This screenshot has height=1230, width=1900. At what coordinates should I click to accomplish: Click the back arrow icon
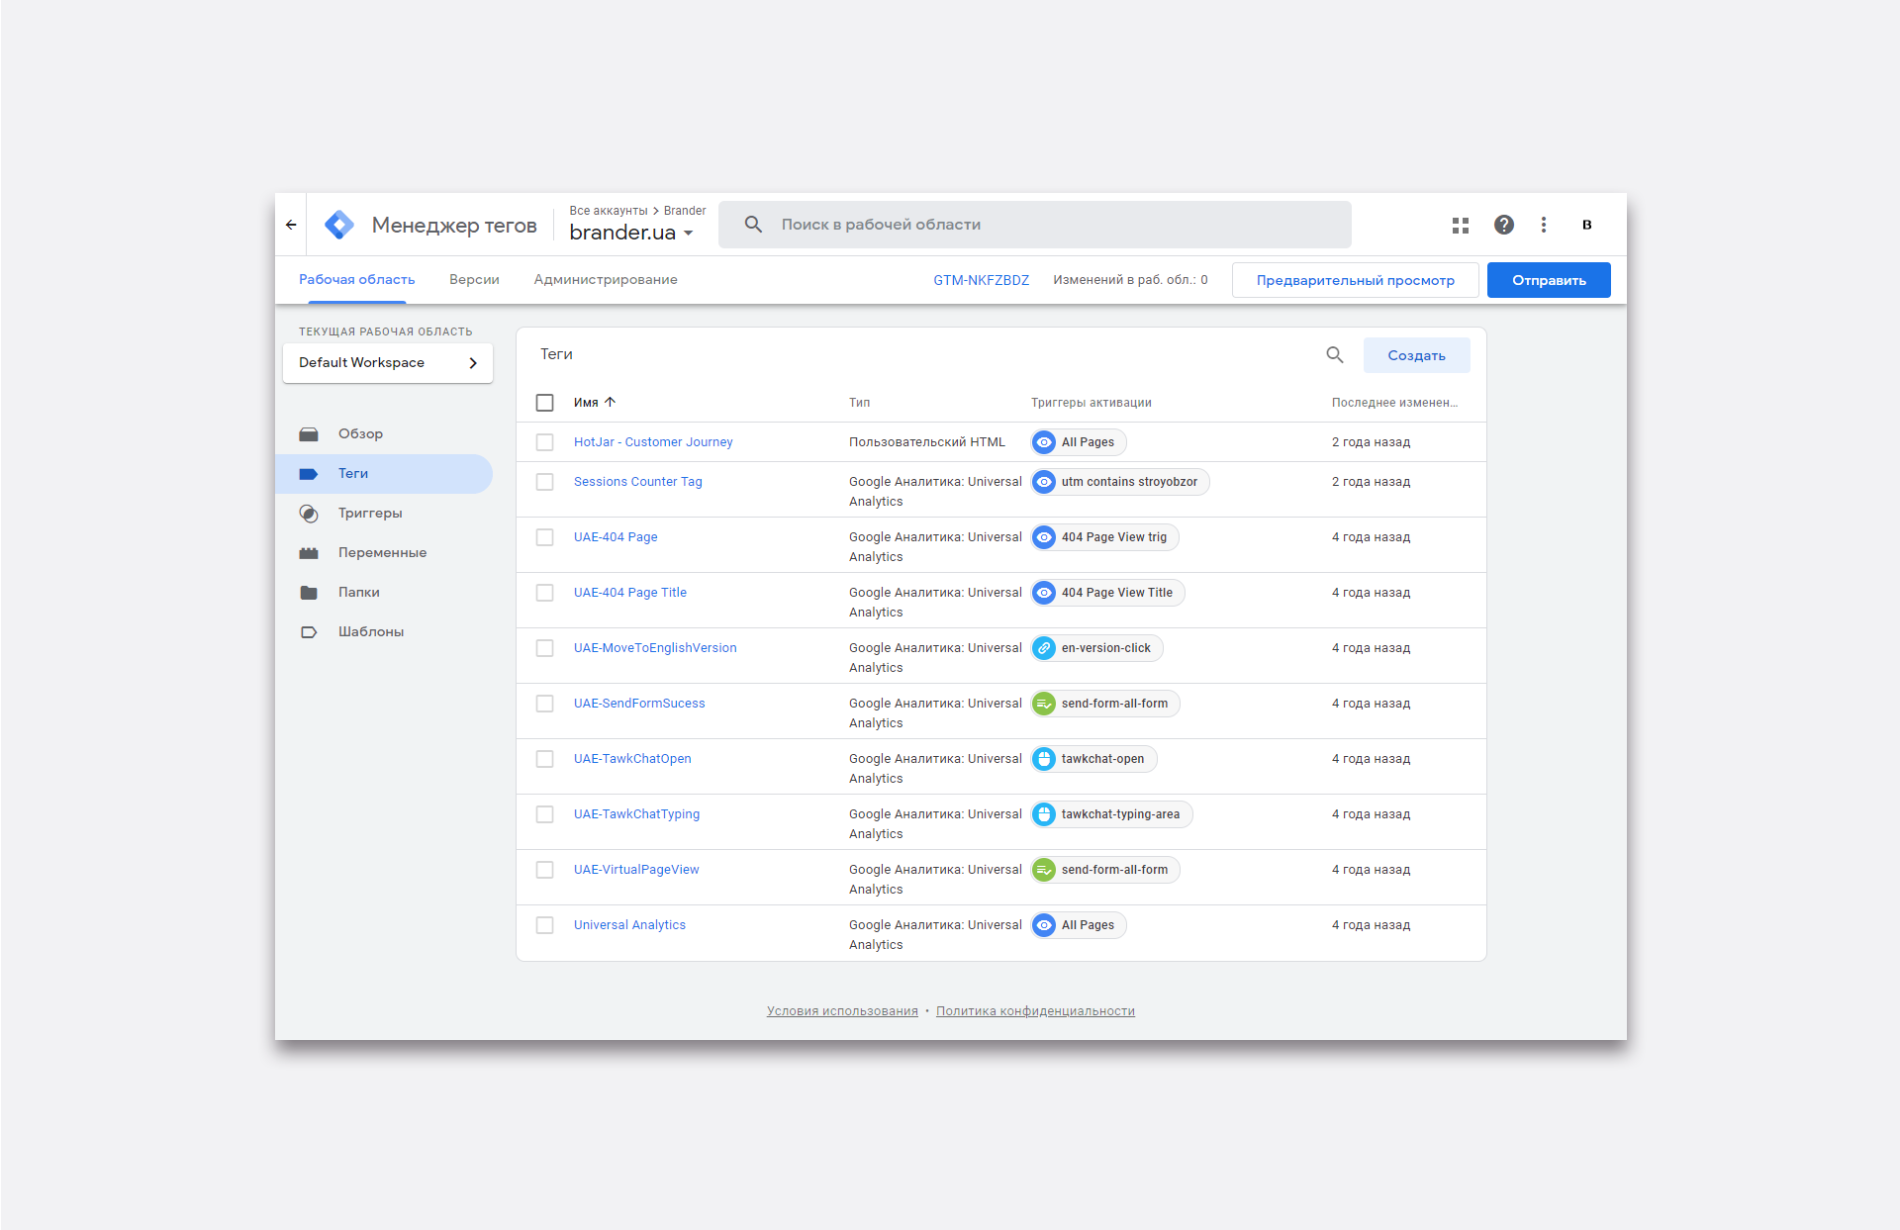point(291,225)
